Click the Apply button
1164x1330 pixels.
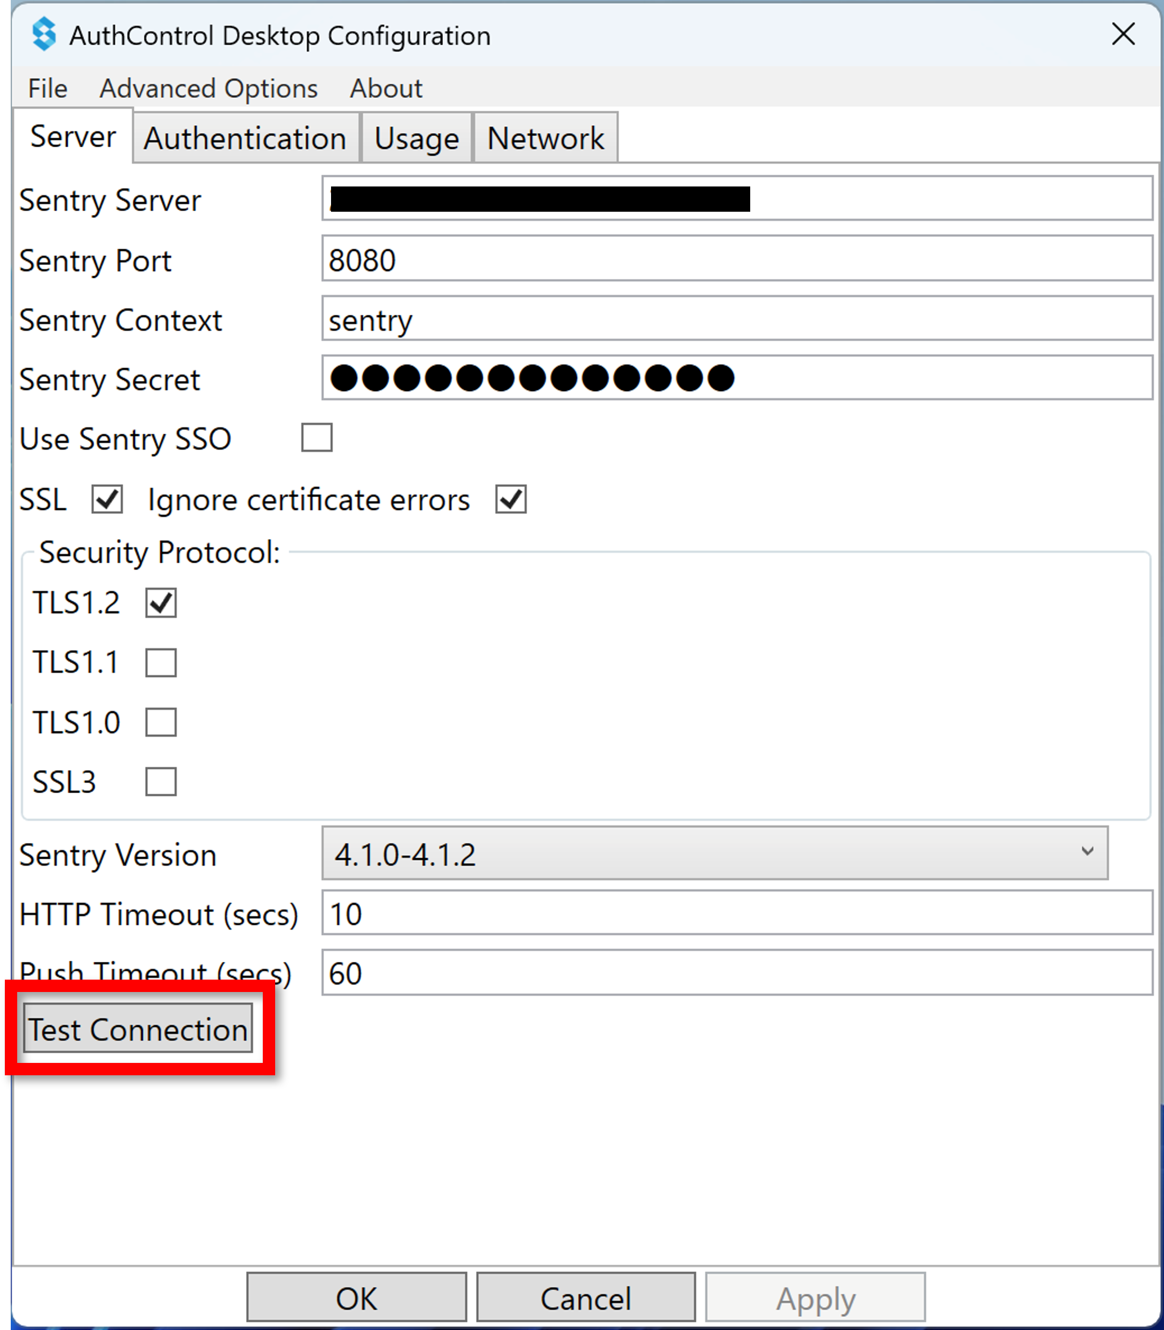pos(816,1298)
